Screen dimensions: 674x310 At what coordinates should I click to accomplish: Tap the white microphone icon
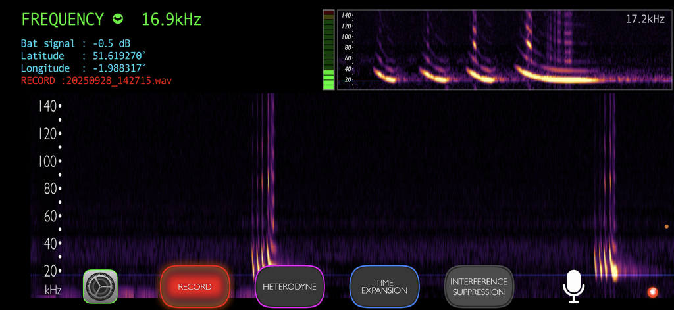tap(574, 286)
